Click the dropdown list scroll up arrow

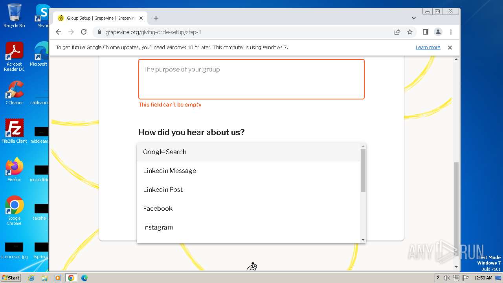point(363,146)
